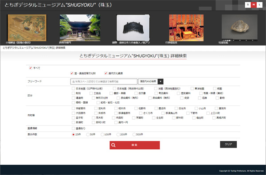The width and height of the screenshot is (266, 175).
Task: Check 無形文化財 category
Action: click(93, 98)
